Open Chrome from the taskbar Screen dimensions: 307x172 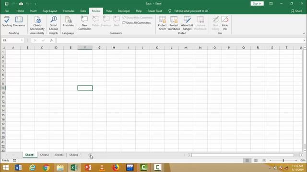pos(46,168)
